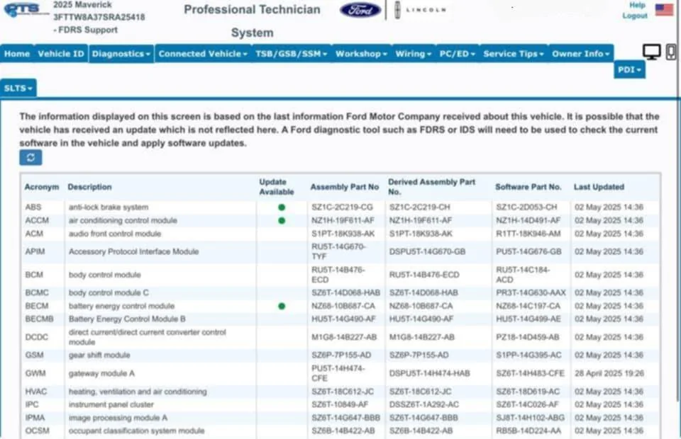Click the Software Part No. header
Image resolution: width=681 pixels, height=439 pixels.
point(528,187)
